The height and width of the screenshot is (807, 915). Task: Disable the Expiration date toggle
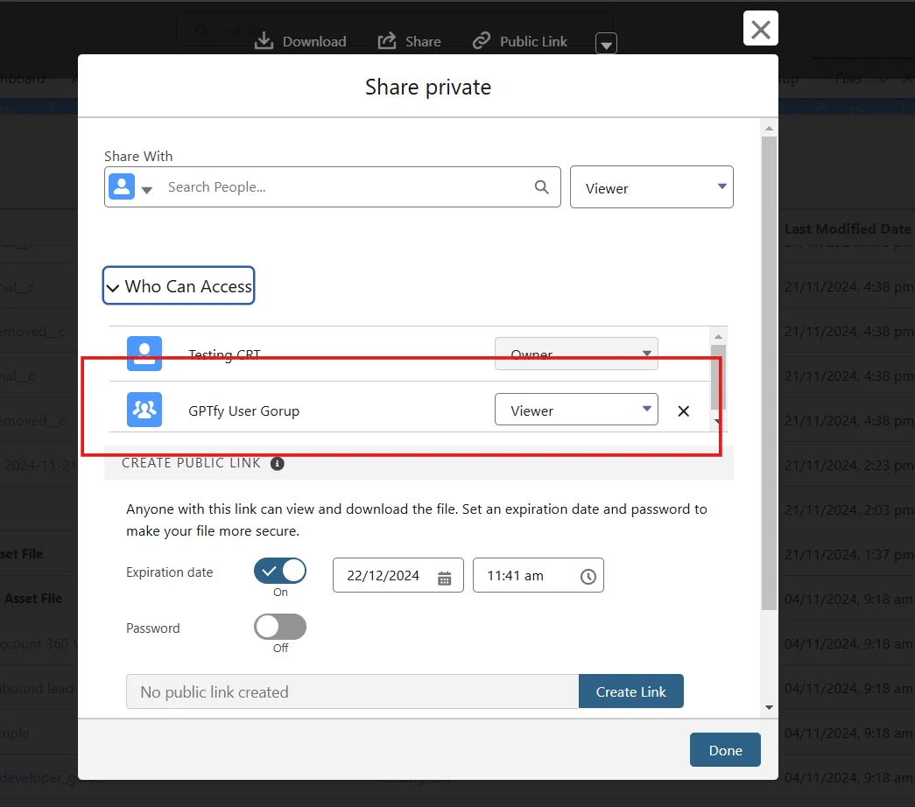click(x=280, y=572)
